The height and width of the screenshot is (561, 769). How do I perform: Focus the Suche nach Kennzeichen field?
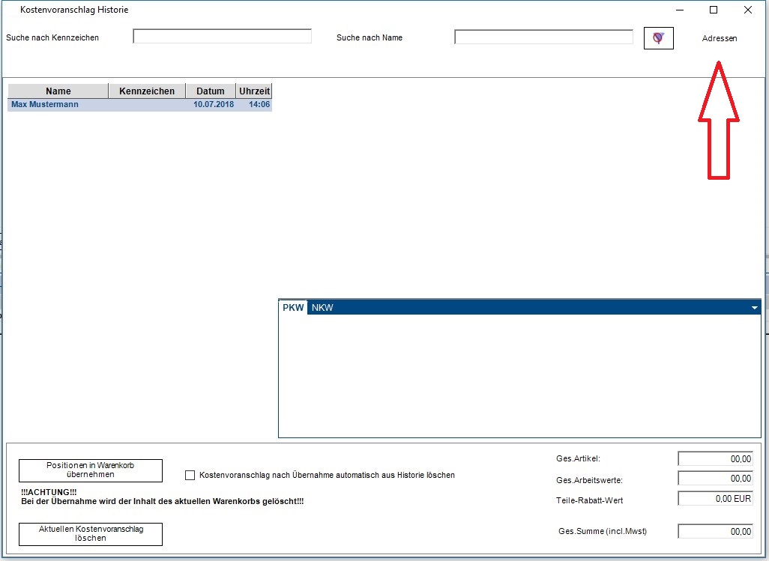222,36
